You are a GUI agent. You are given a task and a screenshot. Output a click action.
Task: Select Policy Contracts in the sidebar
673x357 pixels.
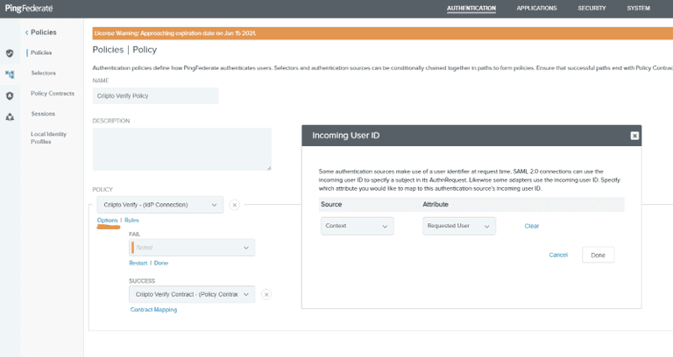[52, 94]
